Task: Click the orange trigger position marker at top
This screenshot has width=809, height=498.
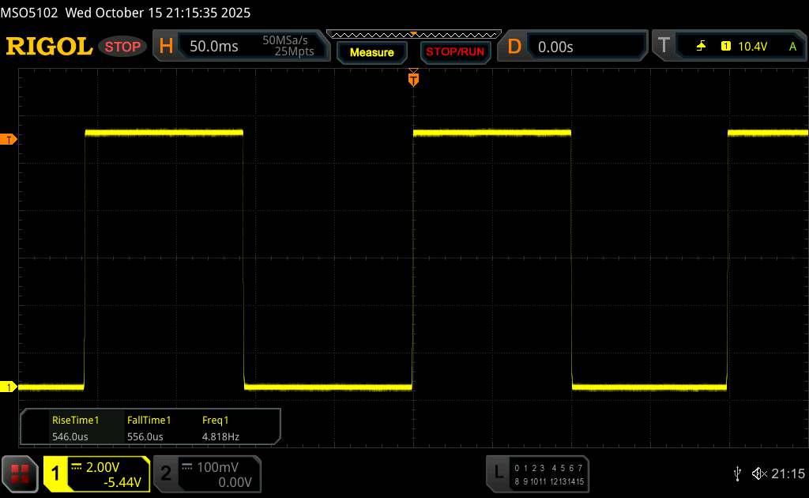Action: pyautogui.click(x=413, y=77)
